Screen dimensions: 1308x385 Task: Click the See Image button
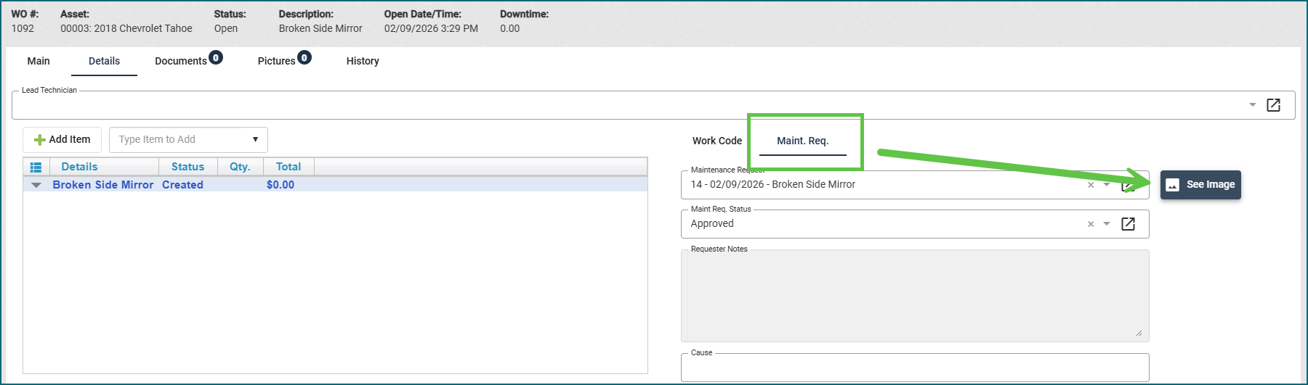click(1200, 184)
